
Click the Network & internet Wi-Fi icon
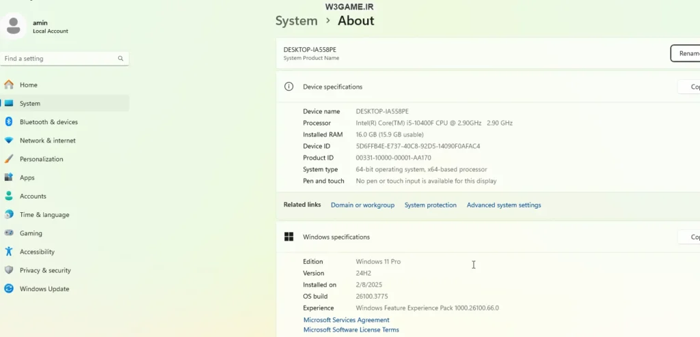pyautogui.click(x=9, y=141)
